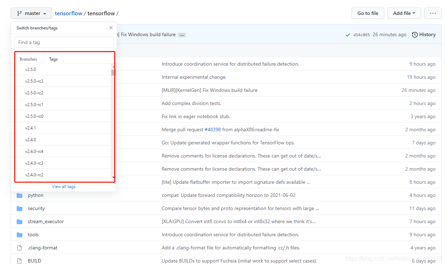
Task: Switch to the Branches tab
Action: [x=28, y=59]
